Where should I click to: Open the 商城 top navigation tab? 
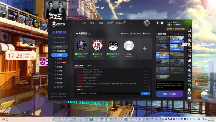(101, 23)
